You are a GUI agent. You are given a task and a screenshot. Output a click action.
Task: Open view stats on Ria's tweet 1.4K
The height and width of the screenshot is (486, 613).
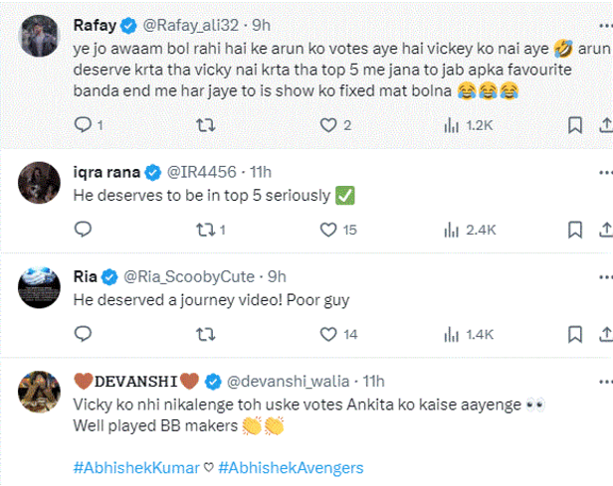pos(452,335)
